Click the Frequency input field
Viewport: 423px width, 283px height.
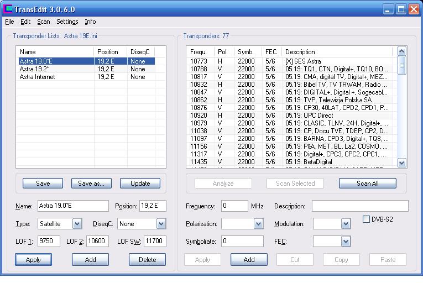234,206
